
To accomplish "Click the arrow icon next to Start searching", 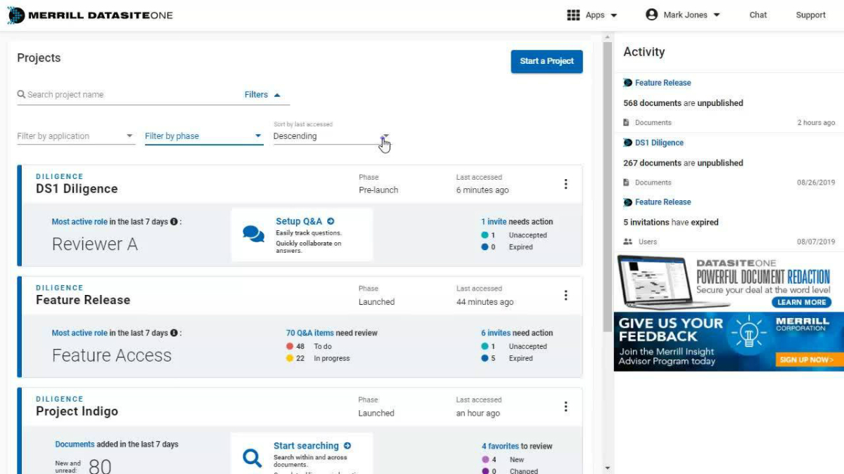I will 347,446.
